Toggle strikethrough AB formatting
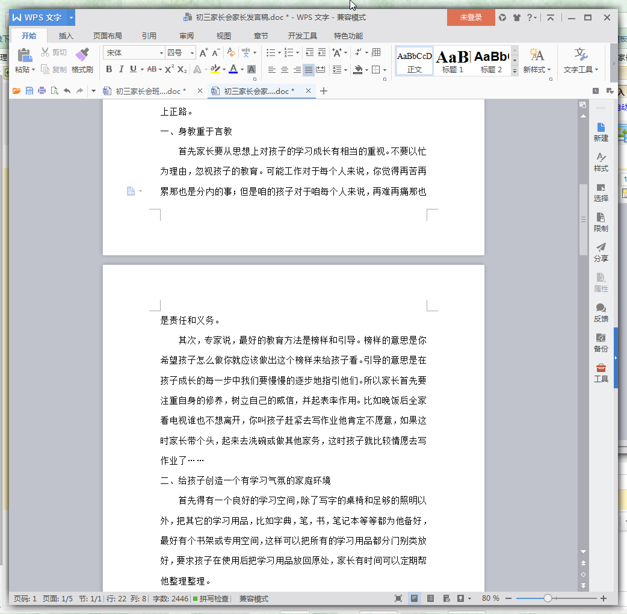 152,69
